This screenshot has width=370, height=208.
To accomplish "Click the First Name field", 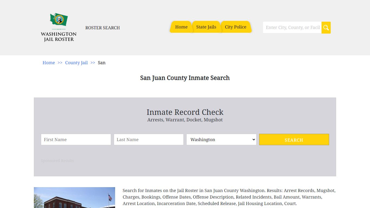I will [76, 139].
